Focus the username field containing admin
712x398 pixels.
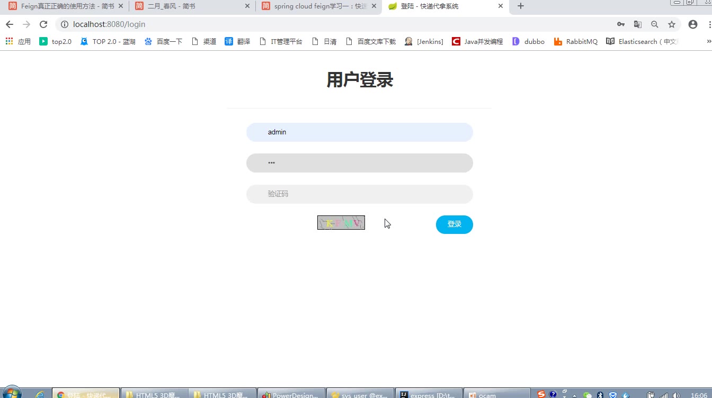[359, 132]
